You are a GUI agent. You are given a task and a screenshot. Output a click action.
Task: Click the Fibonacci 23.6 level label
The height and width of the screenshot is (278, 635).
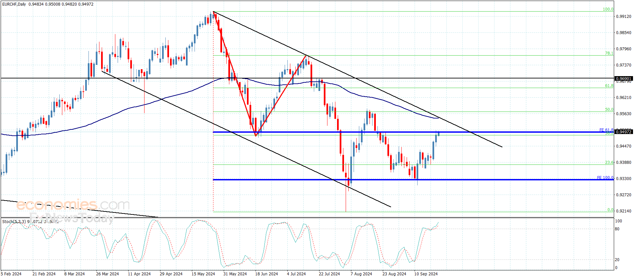point(609,162)
